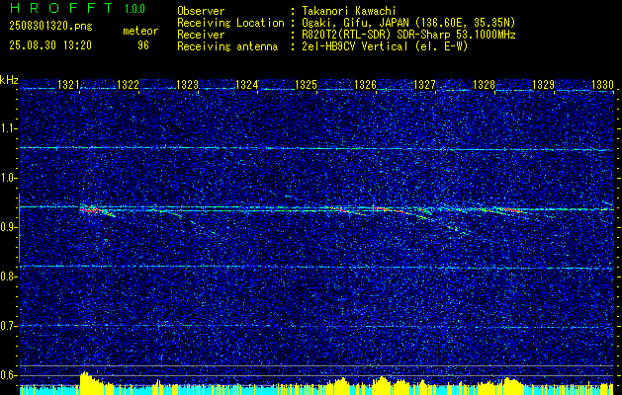
Task: Click time marker 1327
Action: pyautogui.click(x=424, y=84)
